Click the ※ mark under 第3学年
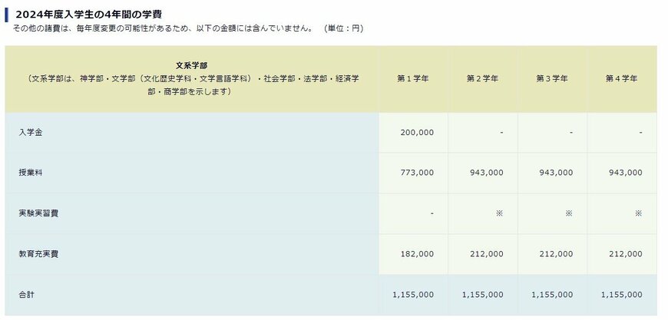 click(569, 213)
